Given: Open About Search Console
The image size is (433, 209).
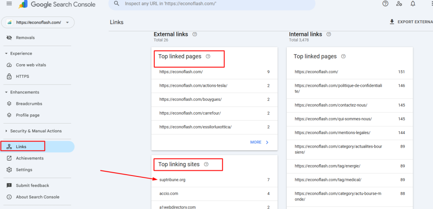Looking at the screenshot, I should coord(38,197).
